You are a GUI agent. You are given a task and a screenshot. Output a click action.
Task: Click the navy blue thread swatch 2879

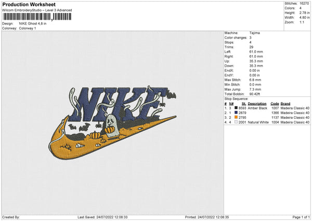[236, 113]
